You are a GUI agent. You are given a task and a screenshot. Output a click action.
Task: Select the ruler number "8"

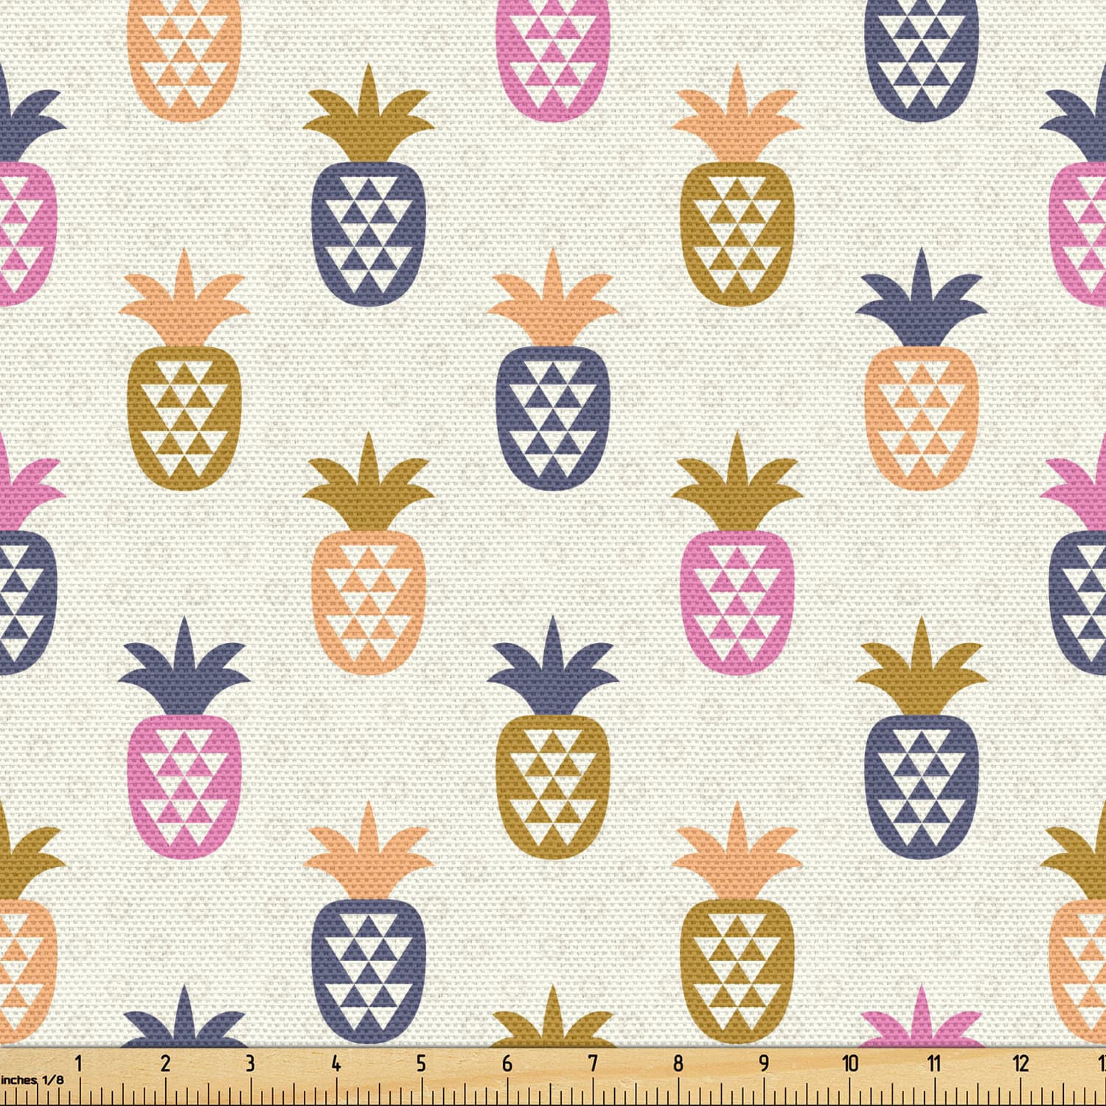click(x=678, y=1063)
